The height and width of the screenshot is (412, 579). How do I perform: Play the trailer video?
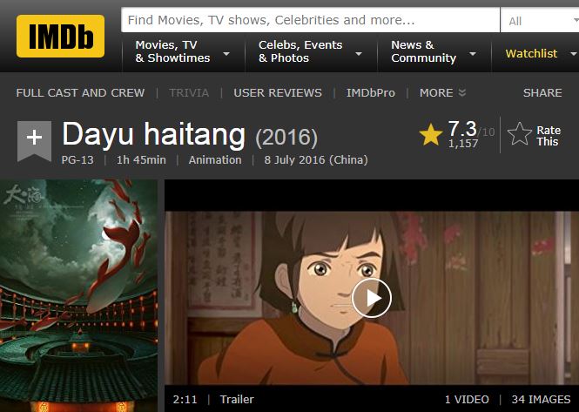click(371, 298)
